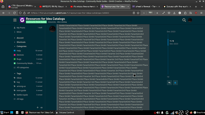Zoom out with the minus button
Screen dimensions: 205x115
point(144,13)
